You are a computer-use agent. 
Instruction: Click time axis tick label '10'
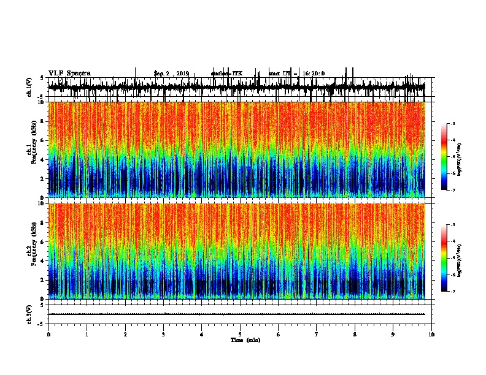431,335
